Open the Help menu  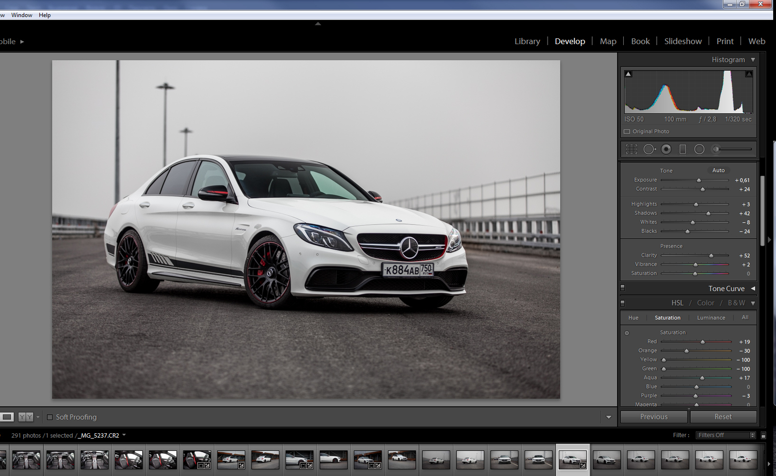pyautogui.click(x=45, y=15)
